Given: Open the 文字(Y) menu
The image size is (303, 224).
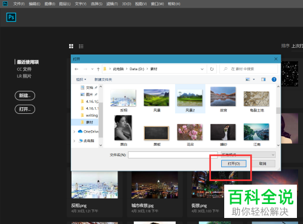Looking at the screenshot, I should click(x=81, y=4).
